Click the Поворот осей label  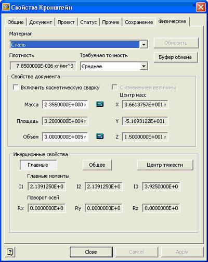coord(43,197)
